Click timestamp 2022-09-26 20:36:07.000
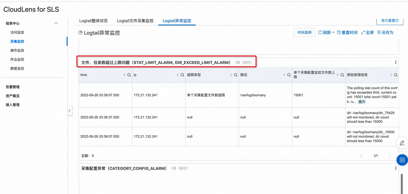This screenshot has height=194, width=408. tap(100, 136)
